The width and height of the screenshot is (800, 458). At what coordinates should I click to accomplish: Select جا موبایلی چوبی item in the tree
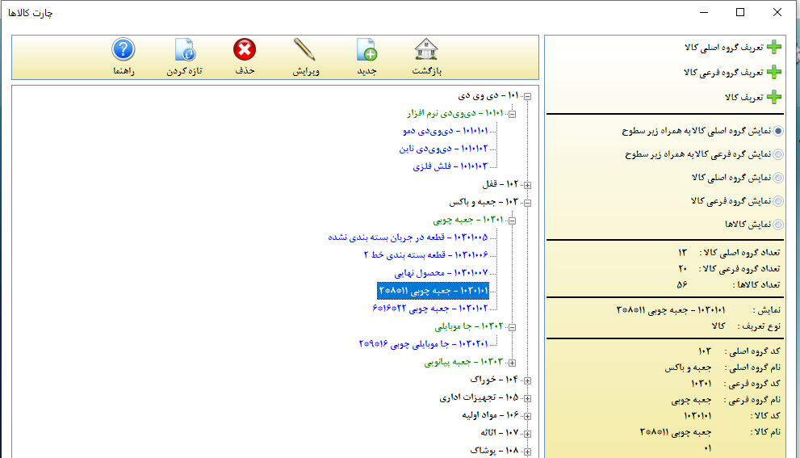(x=423, y=344)
